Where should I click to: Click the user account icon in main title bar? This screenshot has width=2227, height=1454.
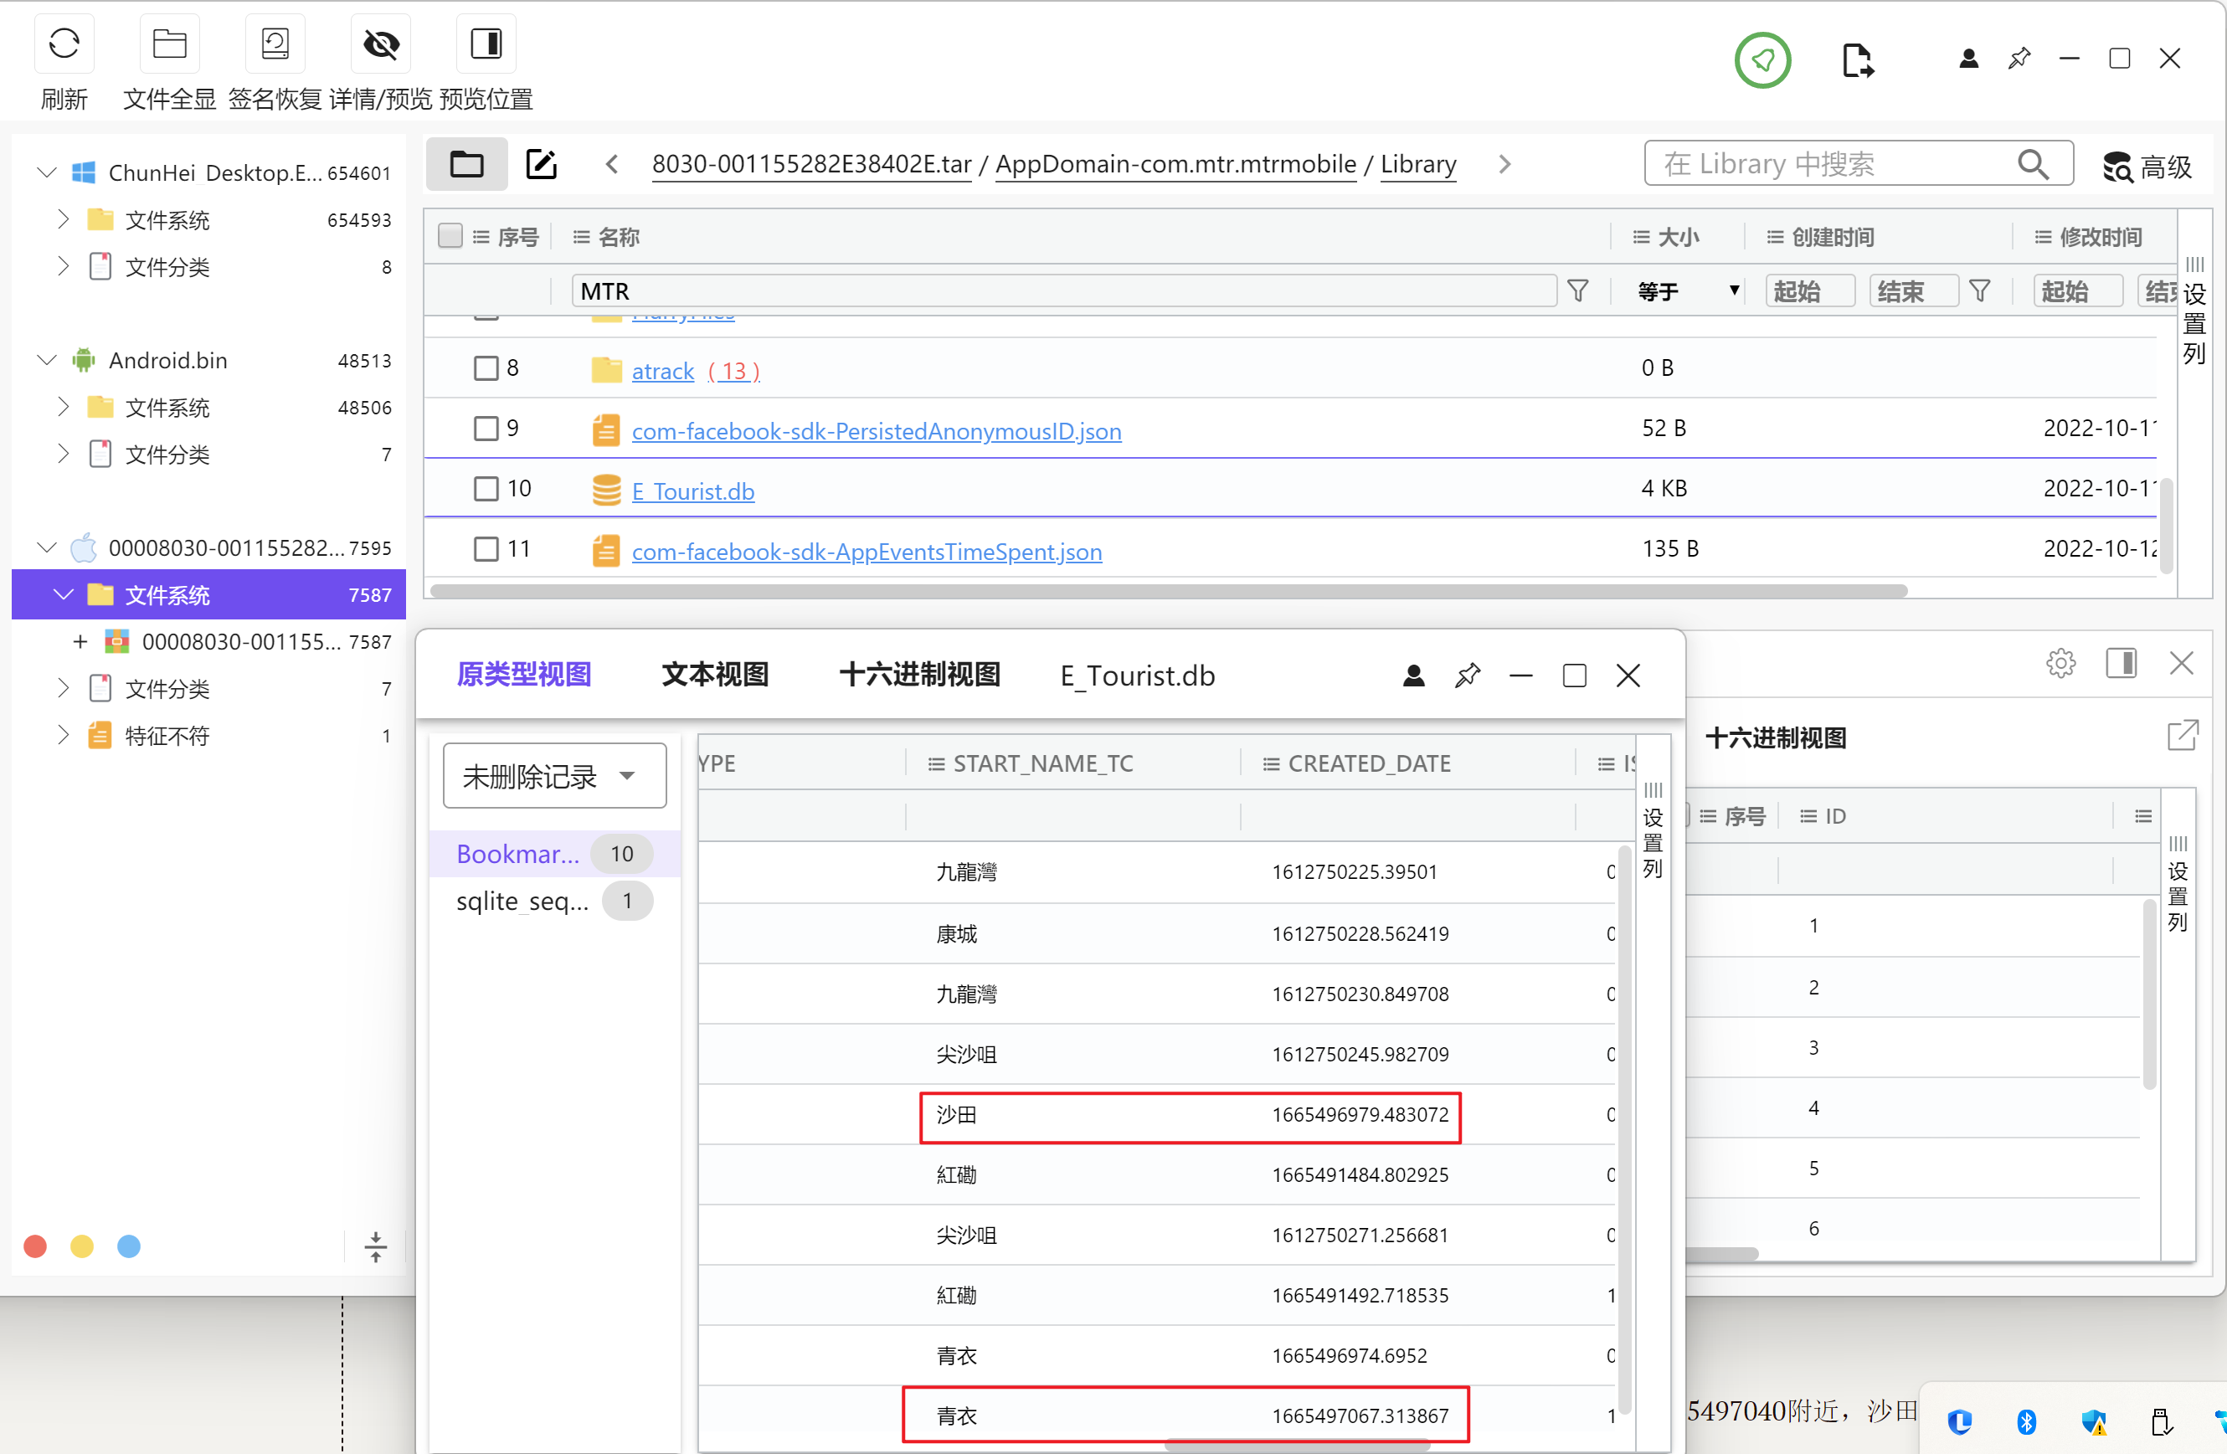pos(1969,59)
